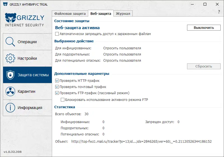
Task: Toggle FTP traffic passive mode checkbox
Action: [57, 93]
